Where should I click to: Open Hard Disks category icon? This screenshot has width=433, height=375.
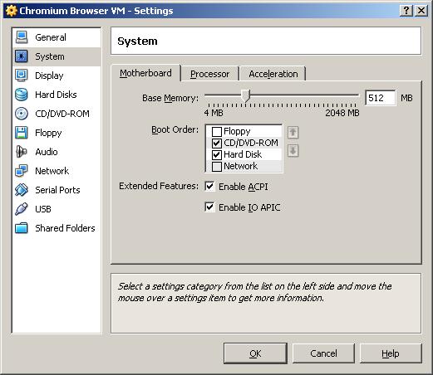click(22, 95)
